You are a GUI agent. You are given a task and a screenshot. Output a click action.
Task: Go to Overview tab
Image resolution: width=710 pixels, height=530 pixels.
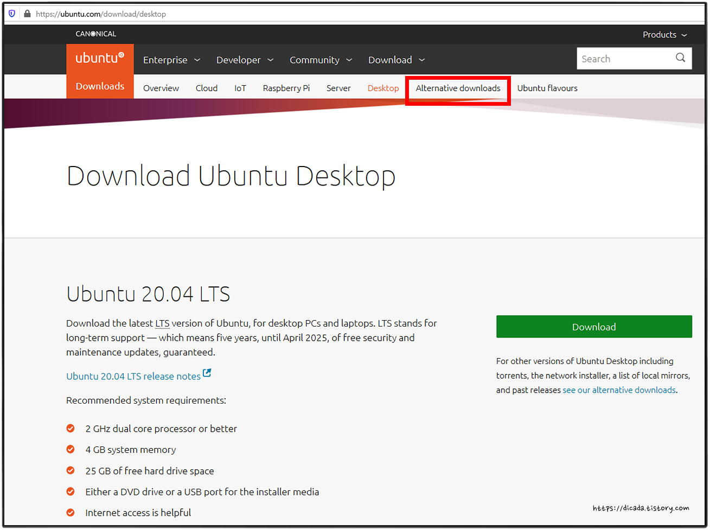point(161,88)
